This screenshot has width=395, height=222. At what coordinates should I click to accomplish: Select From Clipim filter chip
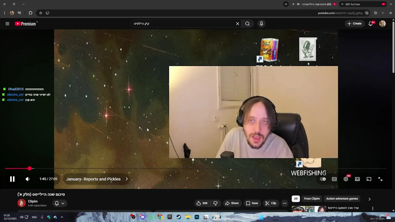tap(312, 199)
